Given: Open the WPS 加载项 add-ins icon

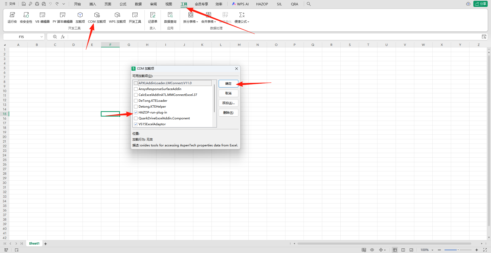Looking at the screenshot, I should [x=117, y=17].
